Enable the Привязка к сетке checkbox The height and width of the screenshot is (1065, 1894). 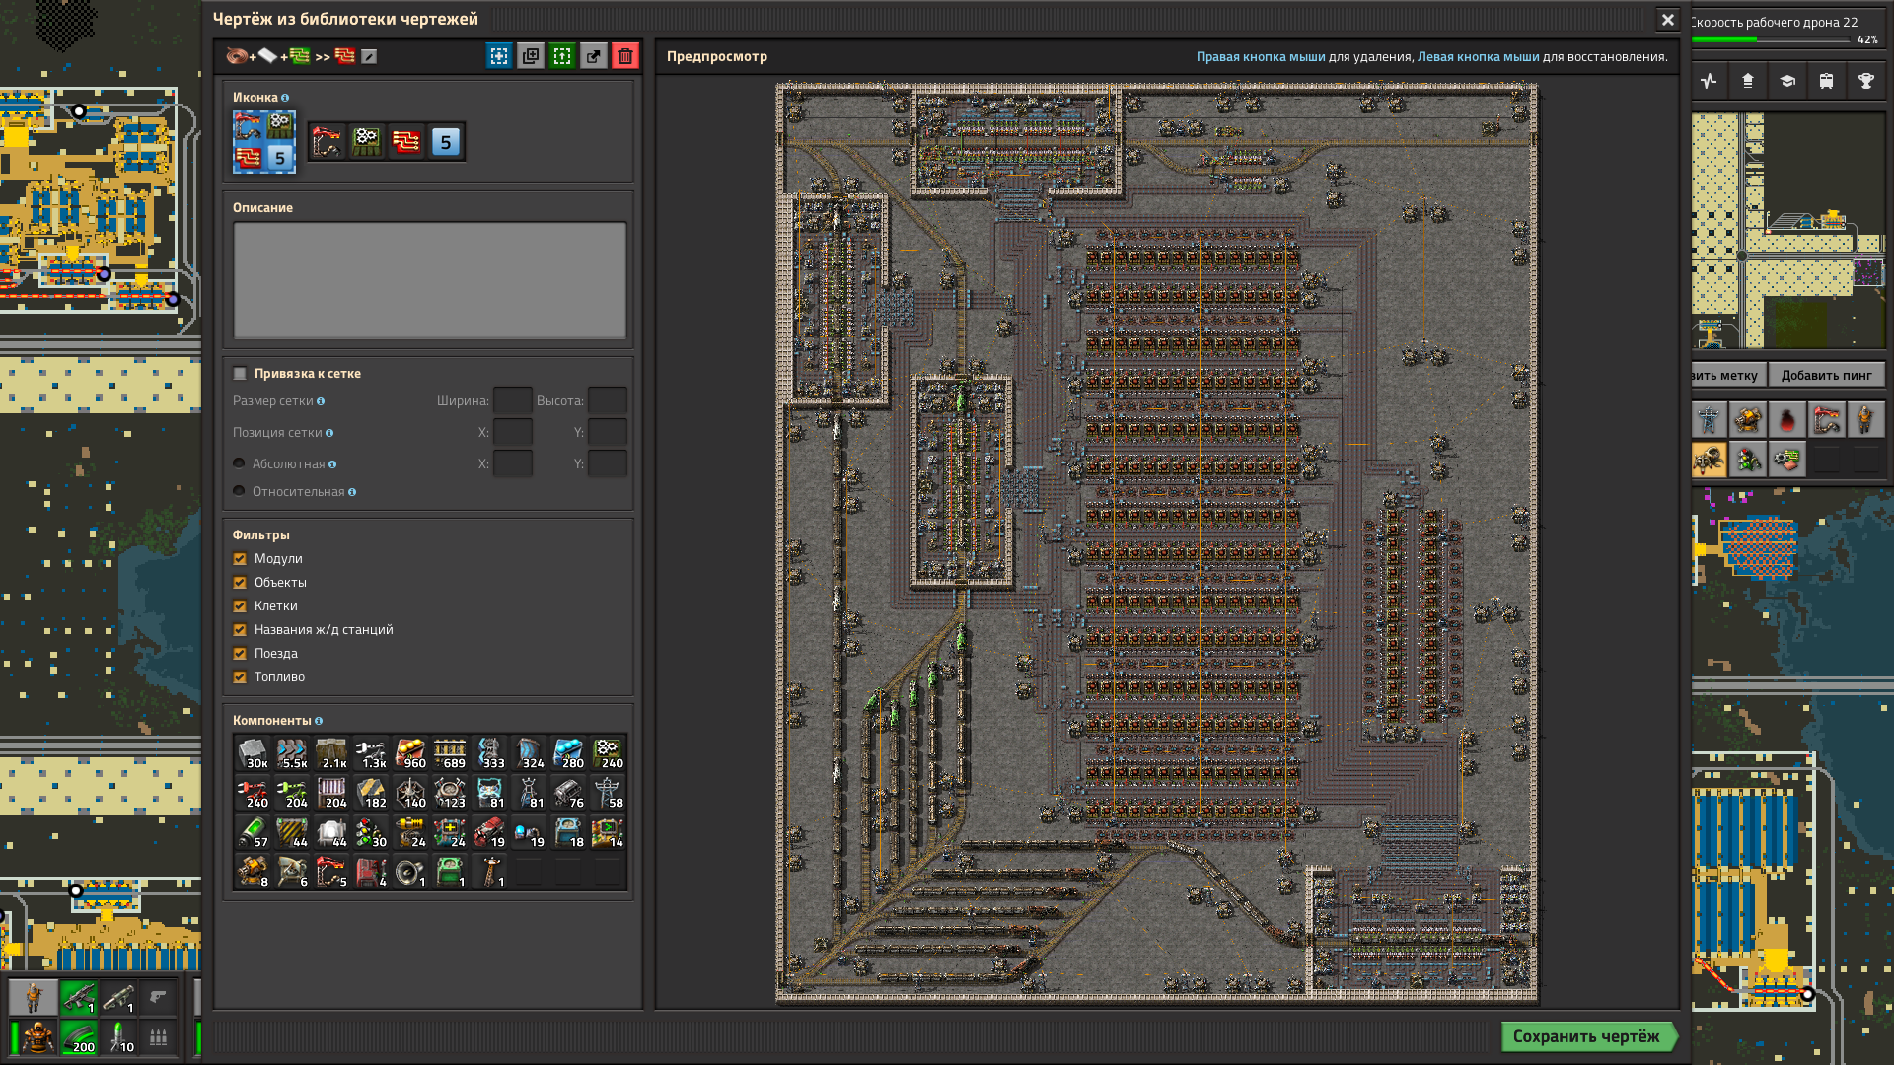pyautogui.click(x=240, y=374)
